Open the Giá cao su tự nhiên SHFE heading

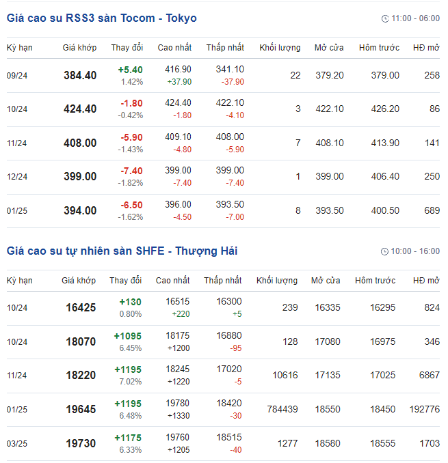tap(122, 251)
